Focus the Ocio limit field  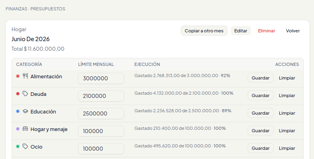[x=101, y=149]
